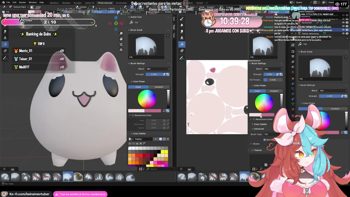Open the Render menu
This screenshot has height=197, width=350.
(x=22, y=2)
